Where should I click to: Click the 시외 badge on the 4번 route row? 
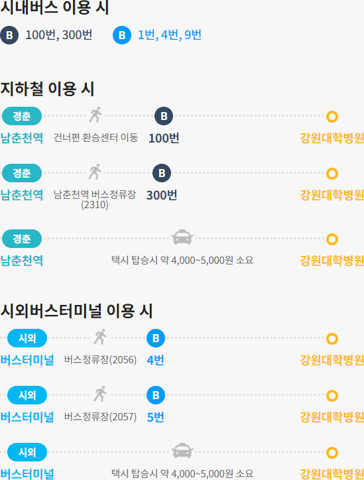pos(27,338)
